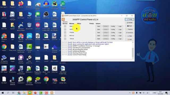This screenshot has height=95, width=170.
Task: Open Config for the MySQL row
Action: [113, 29]
